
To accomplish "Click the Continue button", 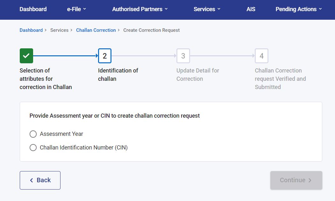I will tap(296, 180).
